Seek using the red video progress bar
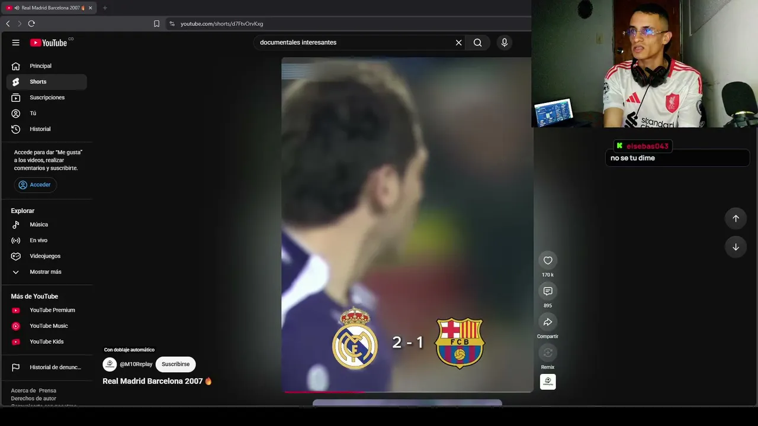Screen dimensions: 758x426 click(x=407, y=392)
